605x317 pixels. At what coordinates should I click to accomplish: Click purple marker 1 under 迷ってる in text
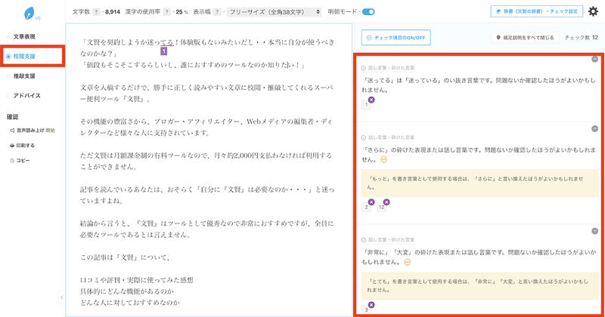tap(163, 51)
